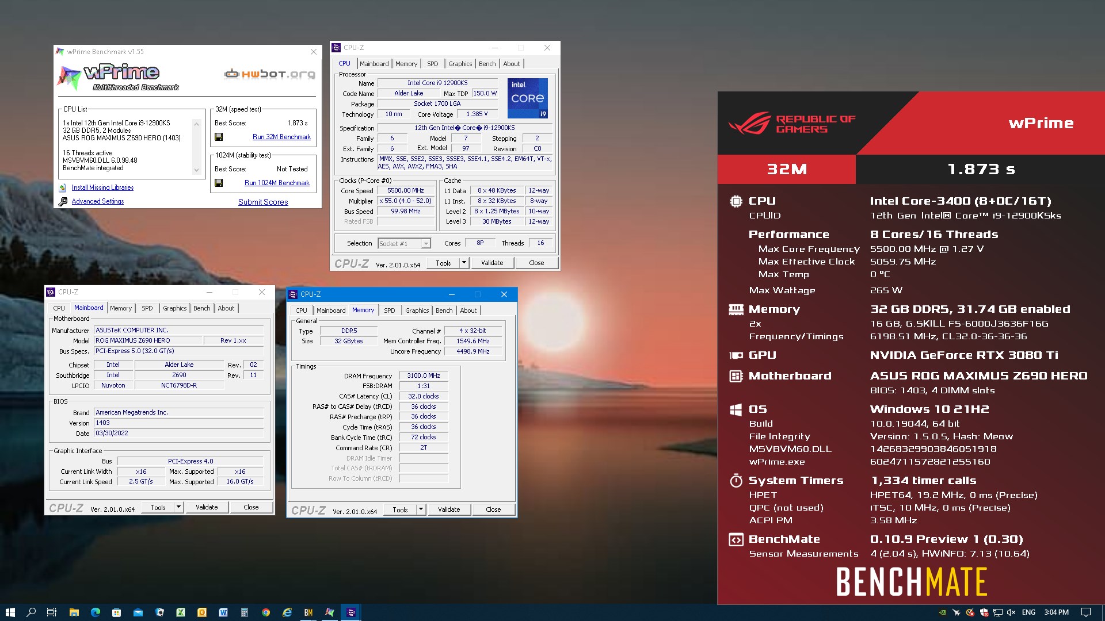
Task: Open taskbar Search
Action: tap(31, 612)
